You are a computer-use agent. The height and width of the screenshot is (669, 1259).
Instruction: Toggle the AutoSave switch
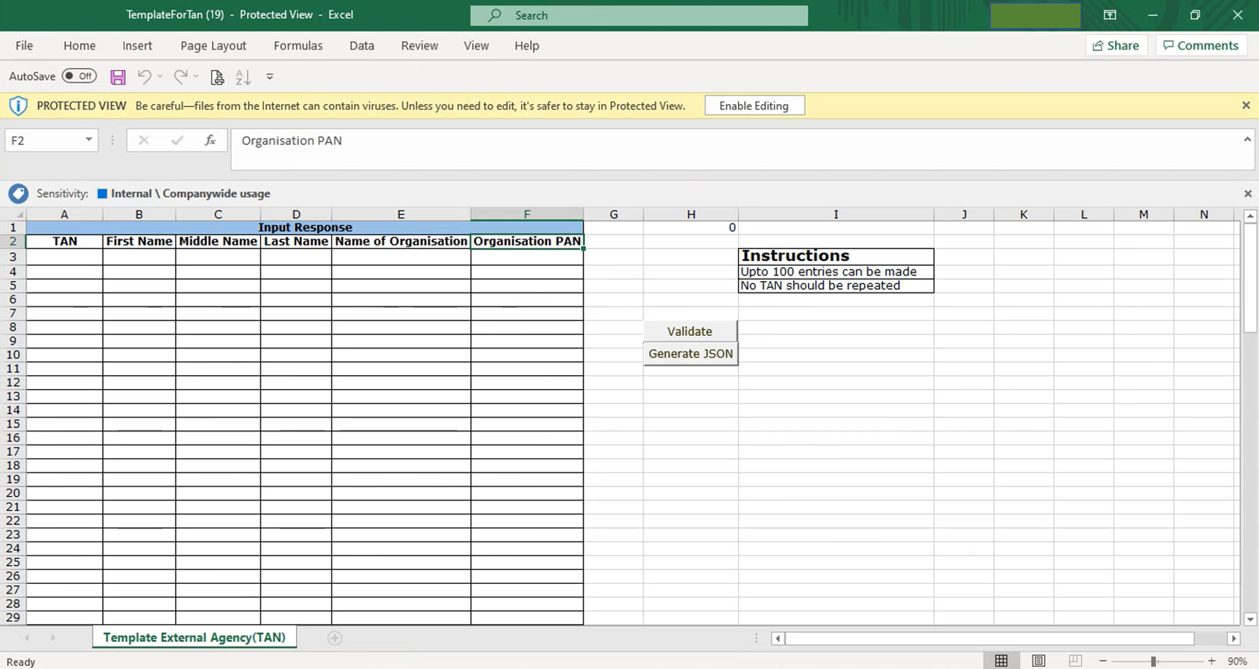point(79,76)
